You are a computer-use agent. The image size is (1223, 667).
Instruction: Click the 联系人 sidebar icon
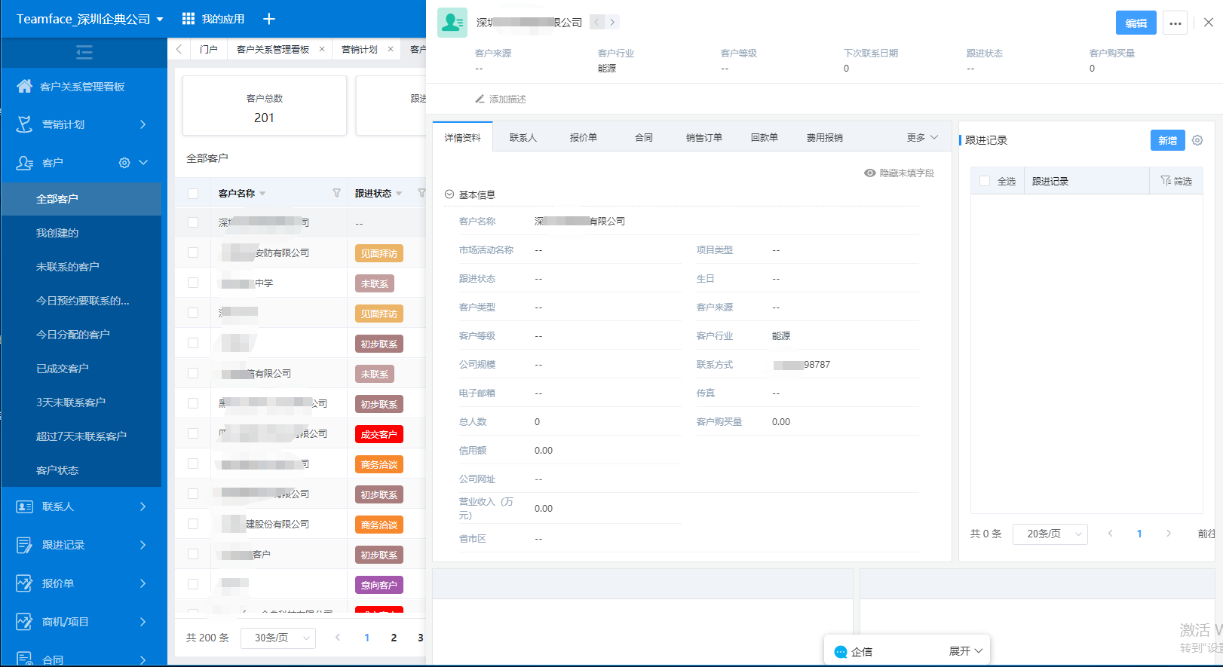(25, 506)
